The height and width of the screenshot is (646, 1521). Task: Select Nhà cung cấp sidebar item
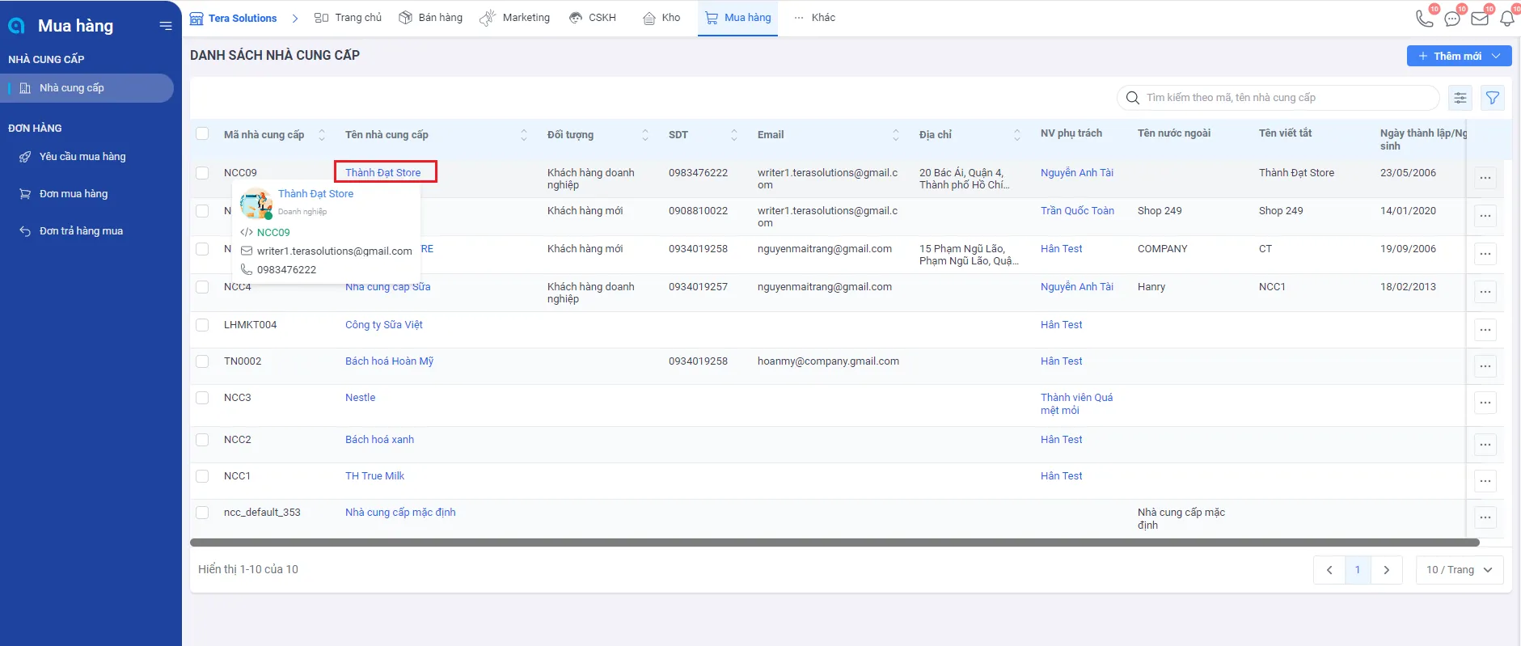(87, 88)
